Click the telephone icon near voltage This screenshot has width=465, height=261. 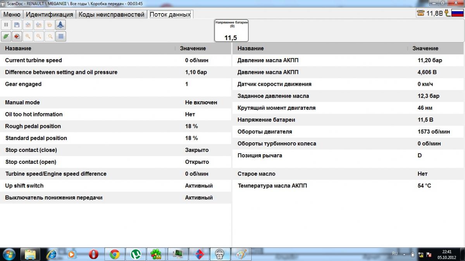(x=421, y=13)
